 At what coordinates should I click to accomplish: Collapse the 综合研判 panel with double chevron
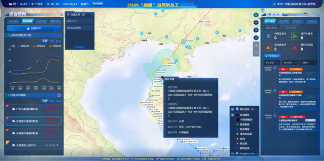coord(62,15)
